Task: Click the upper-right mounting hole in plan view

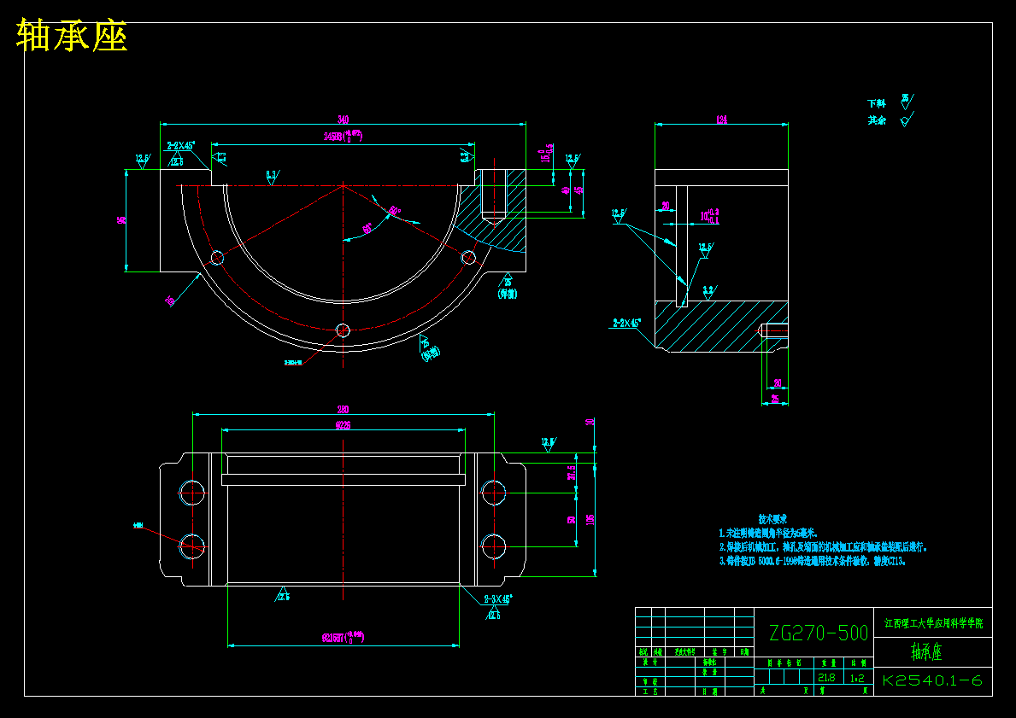Action: click(x=494, y=493)
